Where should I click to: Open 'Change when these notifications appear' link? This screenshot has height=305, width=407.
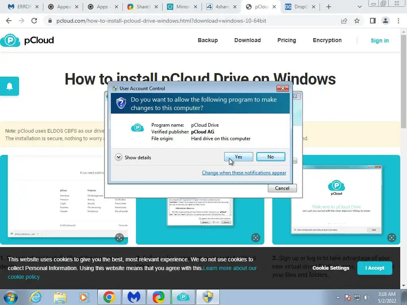[244, 173]
